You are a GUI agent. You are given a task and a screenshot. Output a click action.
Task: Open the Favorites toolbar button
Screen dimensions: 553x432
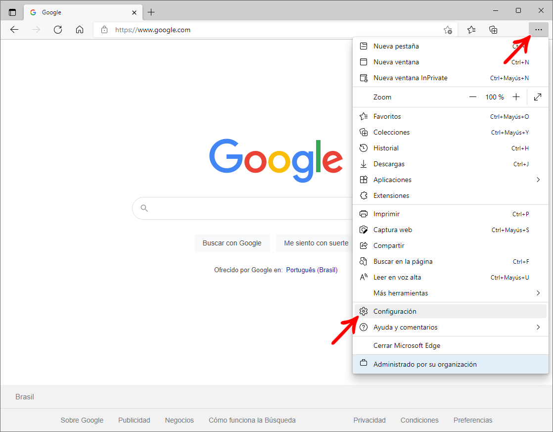[471, 30]
